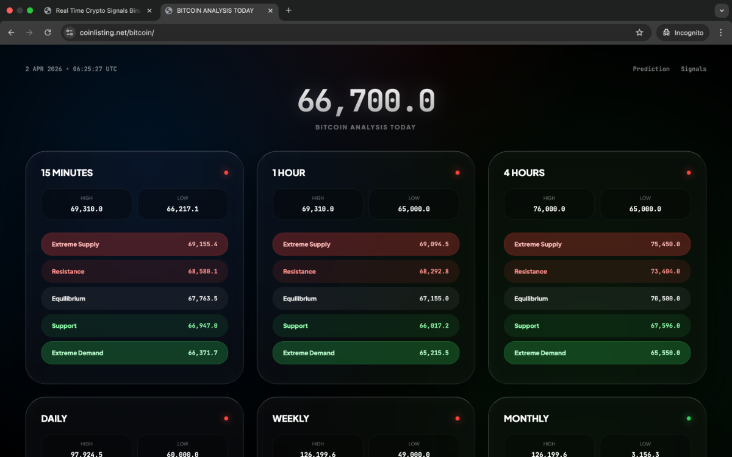Click 15 MINUTES Low value 66,217.1
The image size is (732, 457).
point(182,209)
